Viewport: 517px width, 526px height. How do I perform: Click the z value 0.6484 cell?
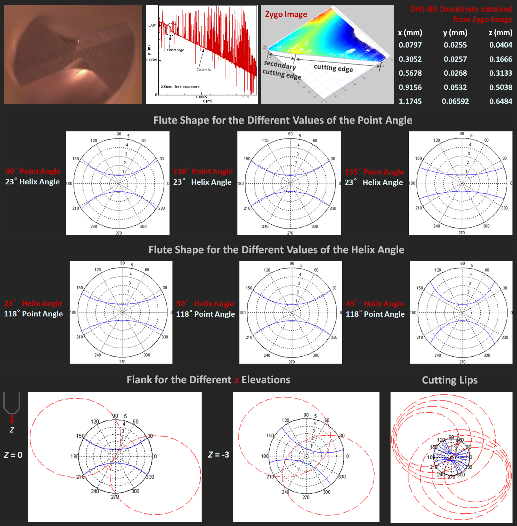point(500,101)
